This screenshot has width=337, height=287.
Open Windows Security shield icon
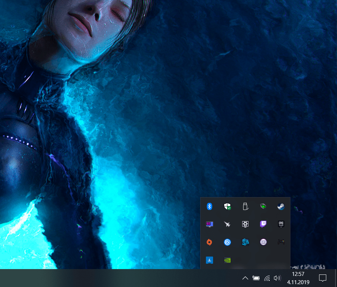(227, 206)
